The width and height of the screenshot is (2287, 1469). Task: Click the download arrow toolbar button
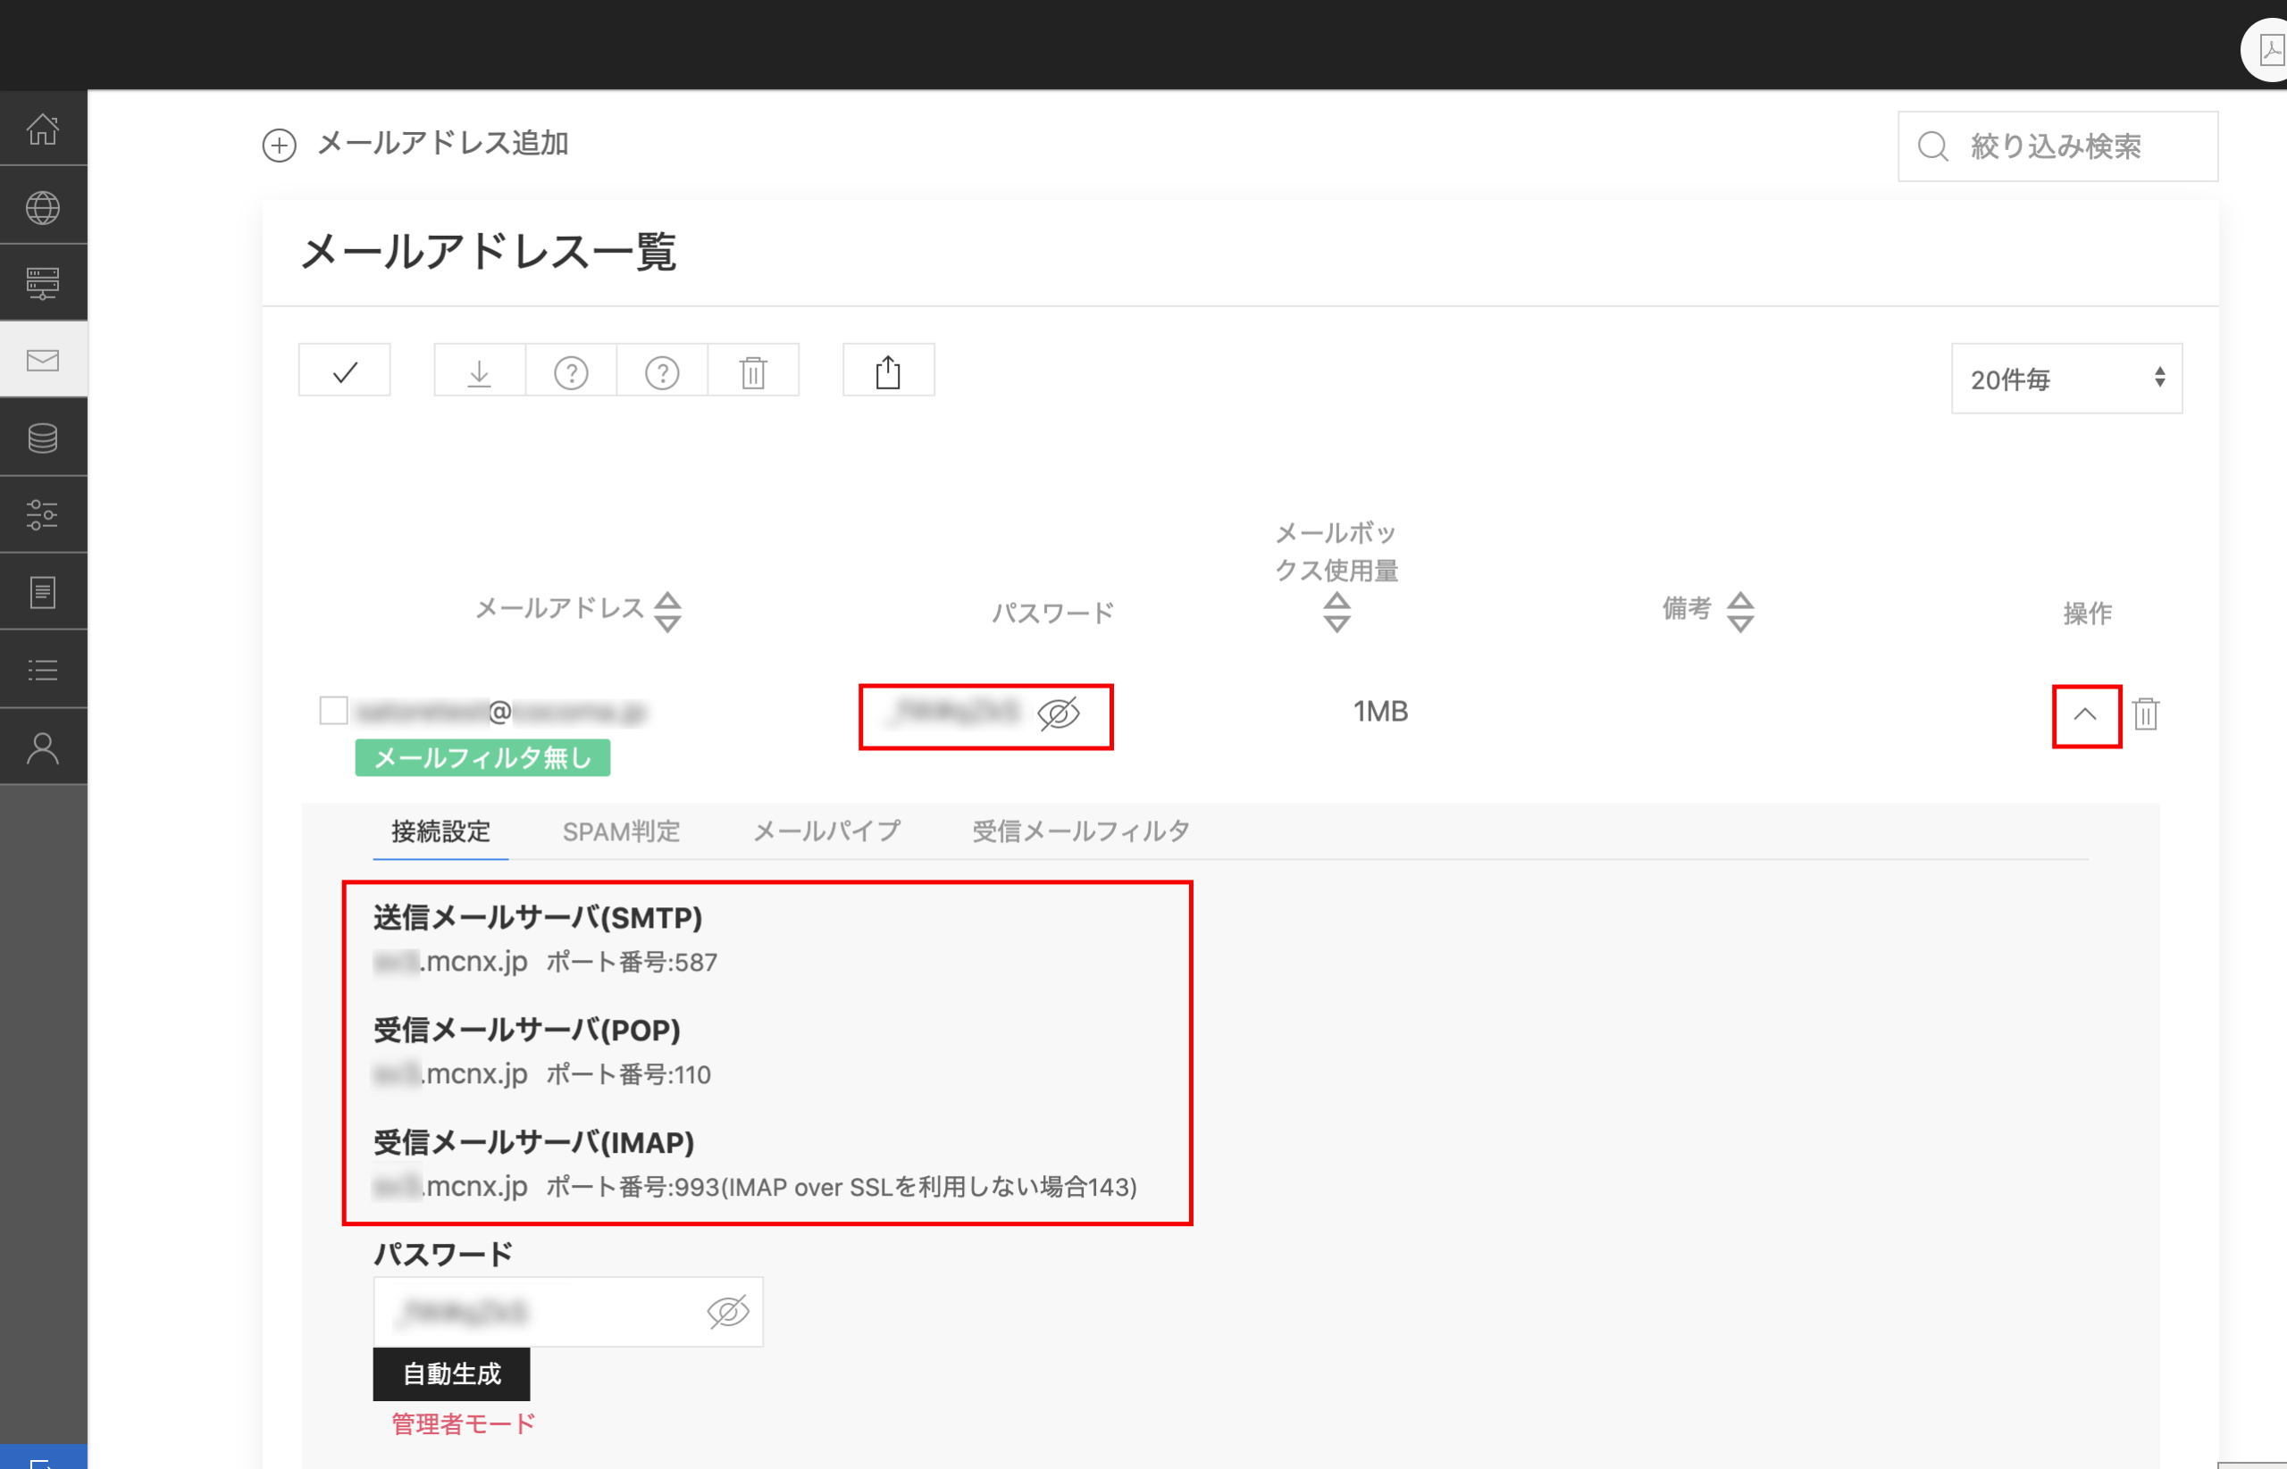[480, 371]
